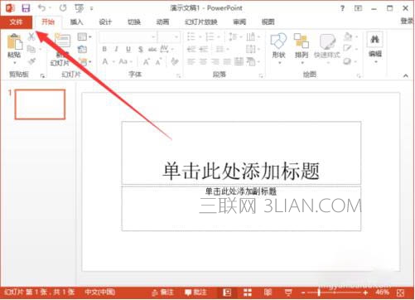415x300 pixels.
Task: Click the Fit Slide to Window icon
Action: [401, 293]
